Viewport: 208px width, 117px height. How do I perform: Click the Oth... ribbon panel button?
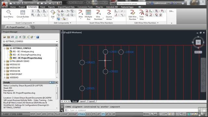(171, 11)
